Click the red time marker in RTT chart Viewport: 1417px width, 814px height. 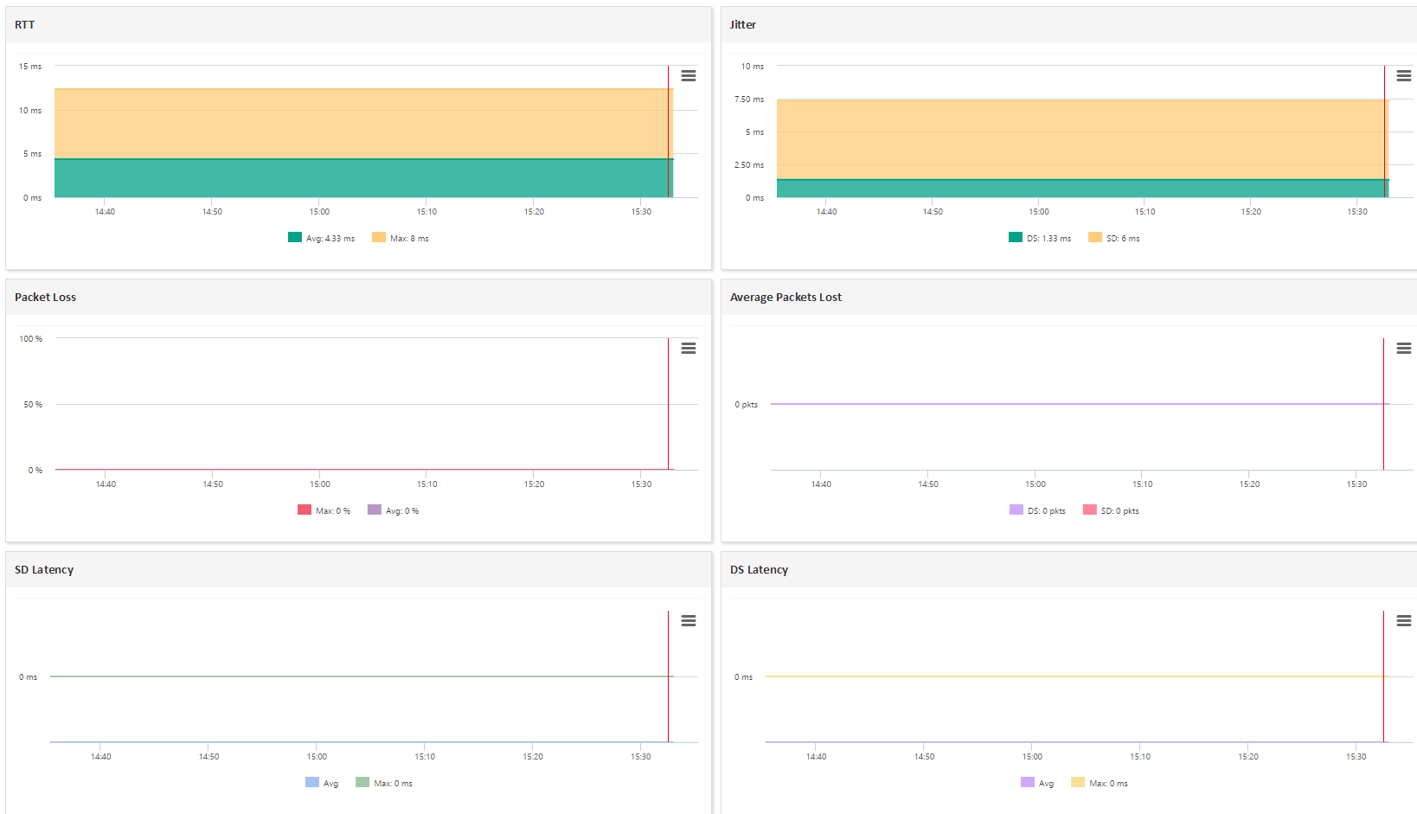pyautogui.click(x=668, y=130)
